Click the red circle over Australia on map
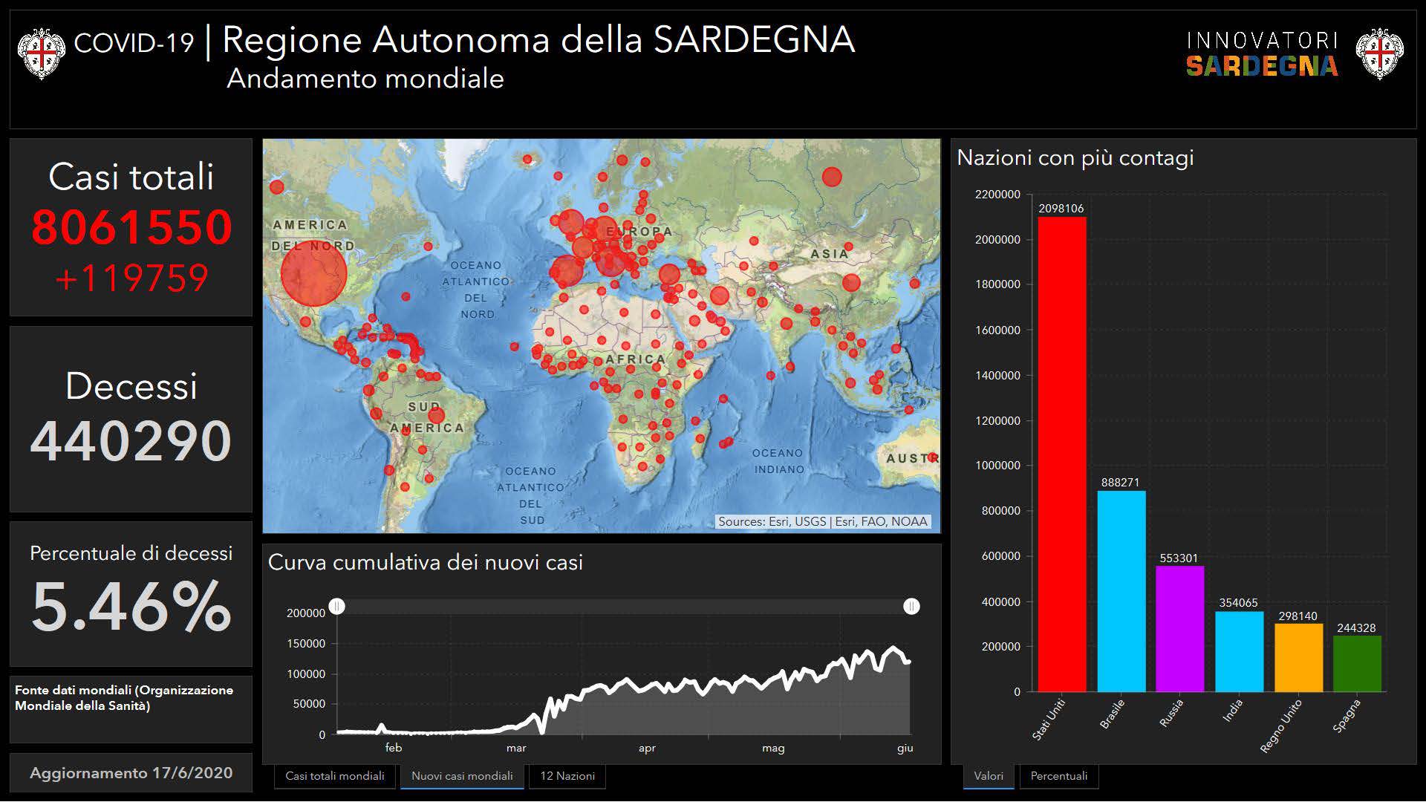This screenshot has height=802, width=1426. (932, 457)
